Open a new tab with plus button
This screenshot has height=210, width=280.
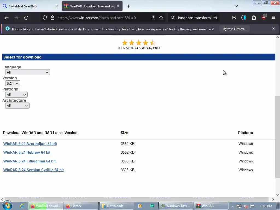tap(128, 6)
